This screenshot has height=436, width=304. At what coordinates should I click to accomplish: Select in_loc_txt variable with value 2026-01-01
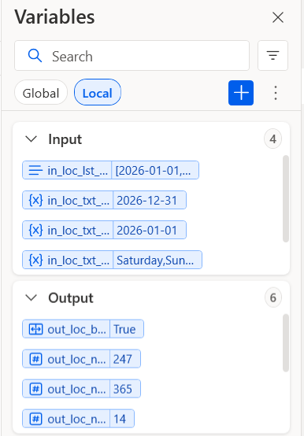(x=79, y=231)
